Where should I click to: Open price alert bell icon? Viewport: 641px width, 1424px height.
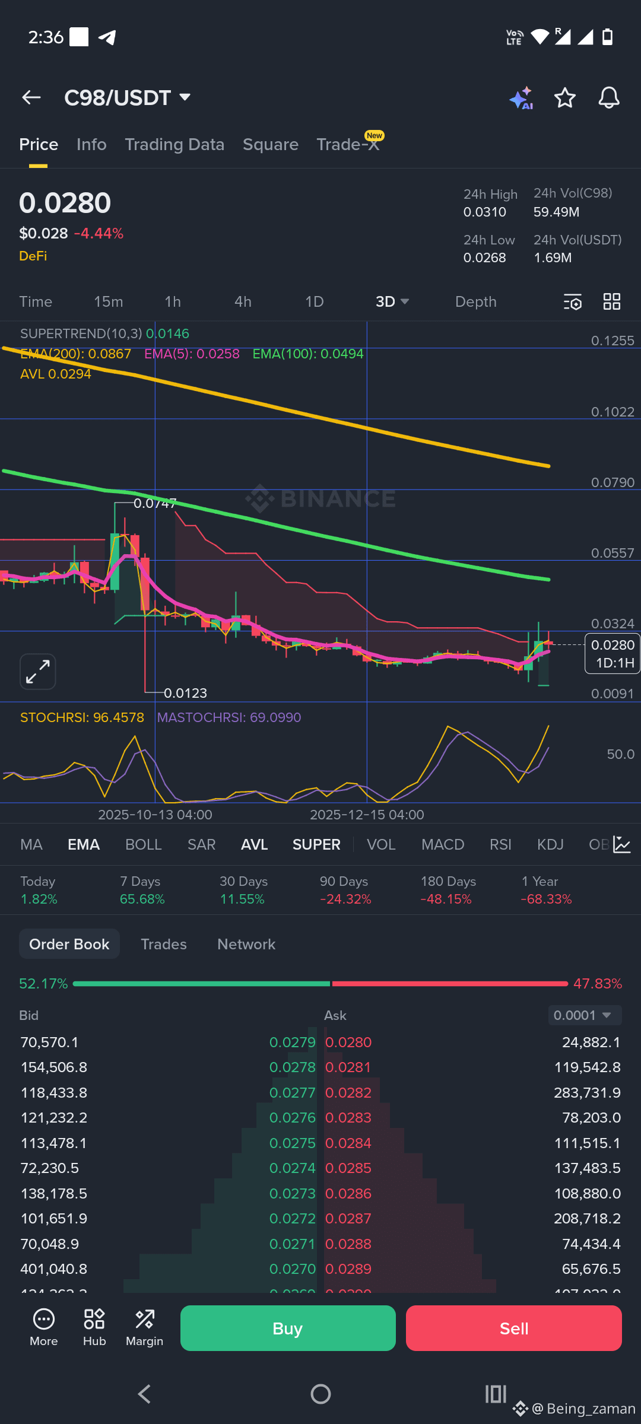click(x=609, y=97)
